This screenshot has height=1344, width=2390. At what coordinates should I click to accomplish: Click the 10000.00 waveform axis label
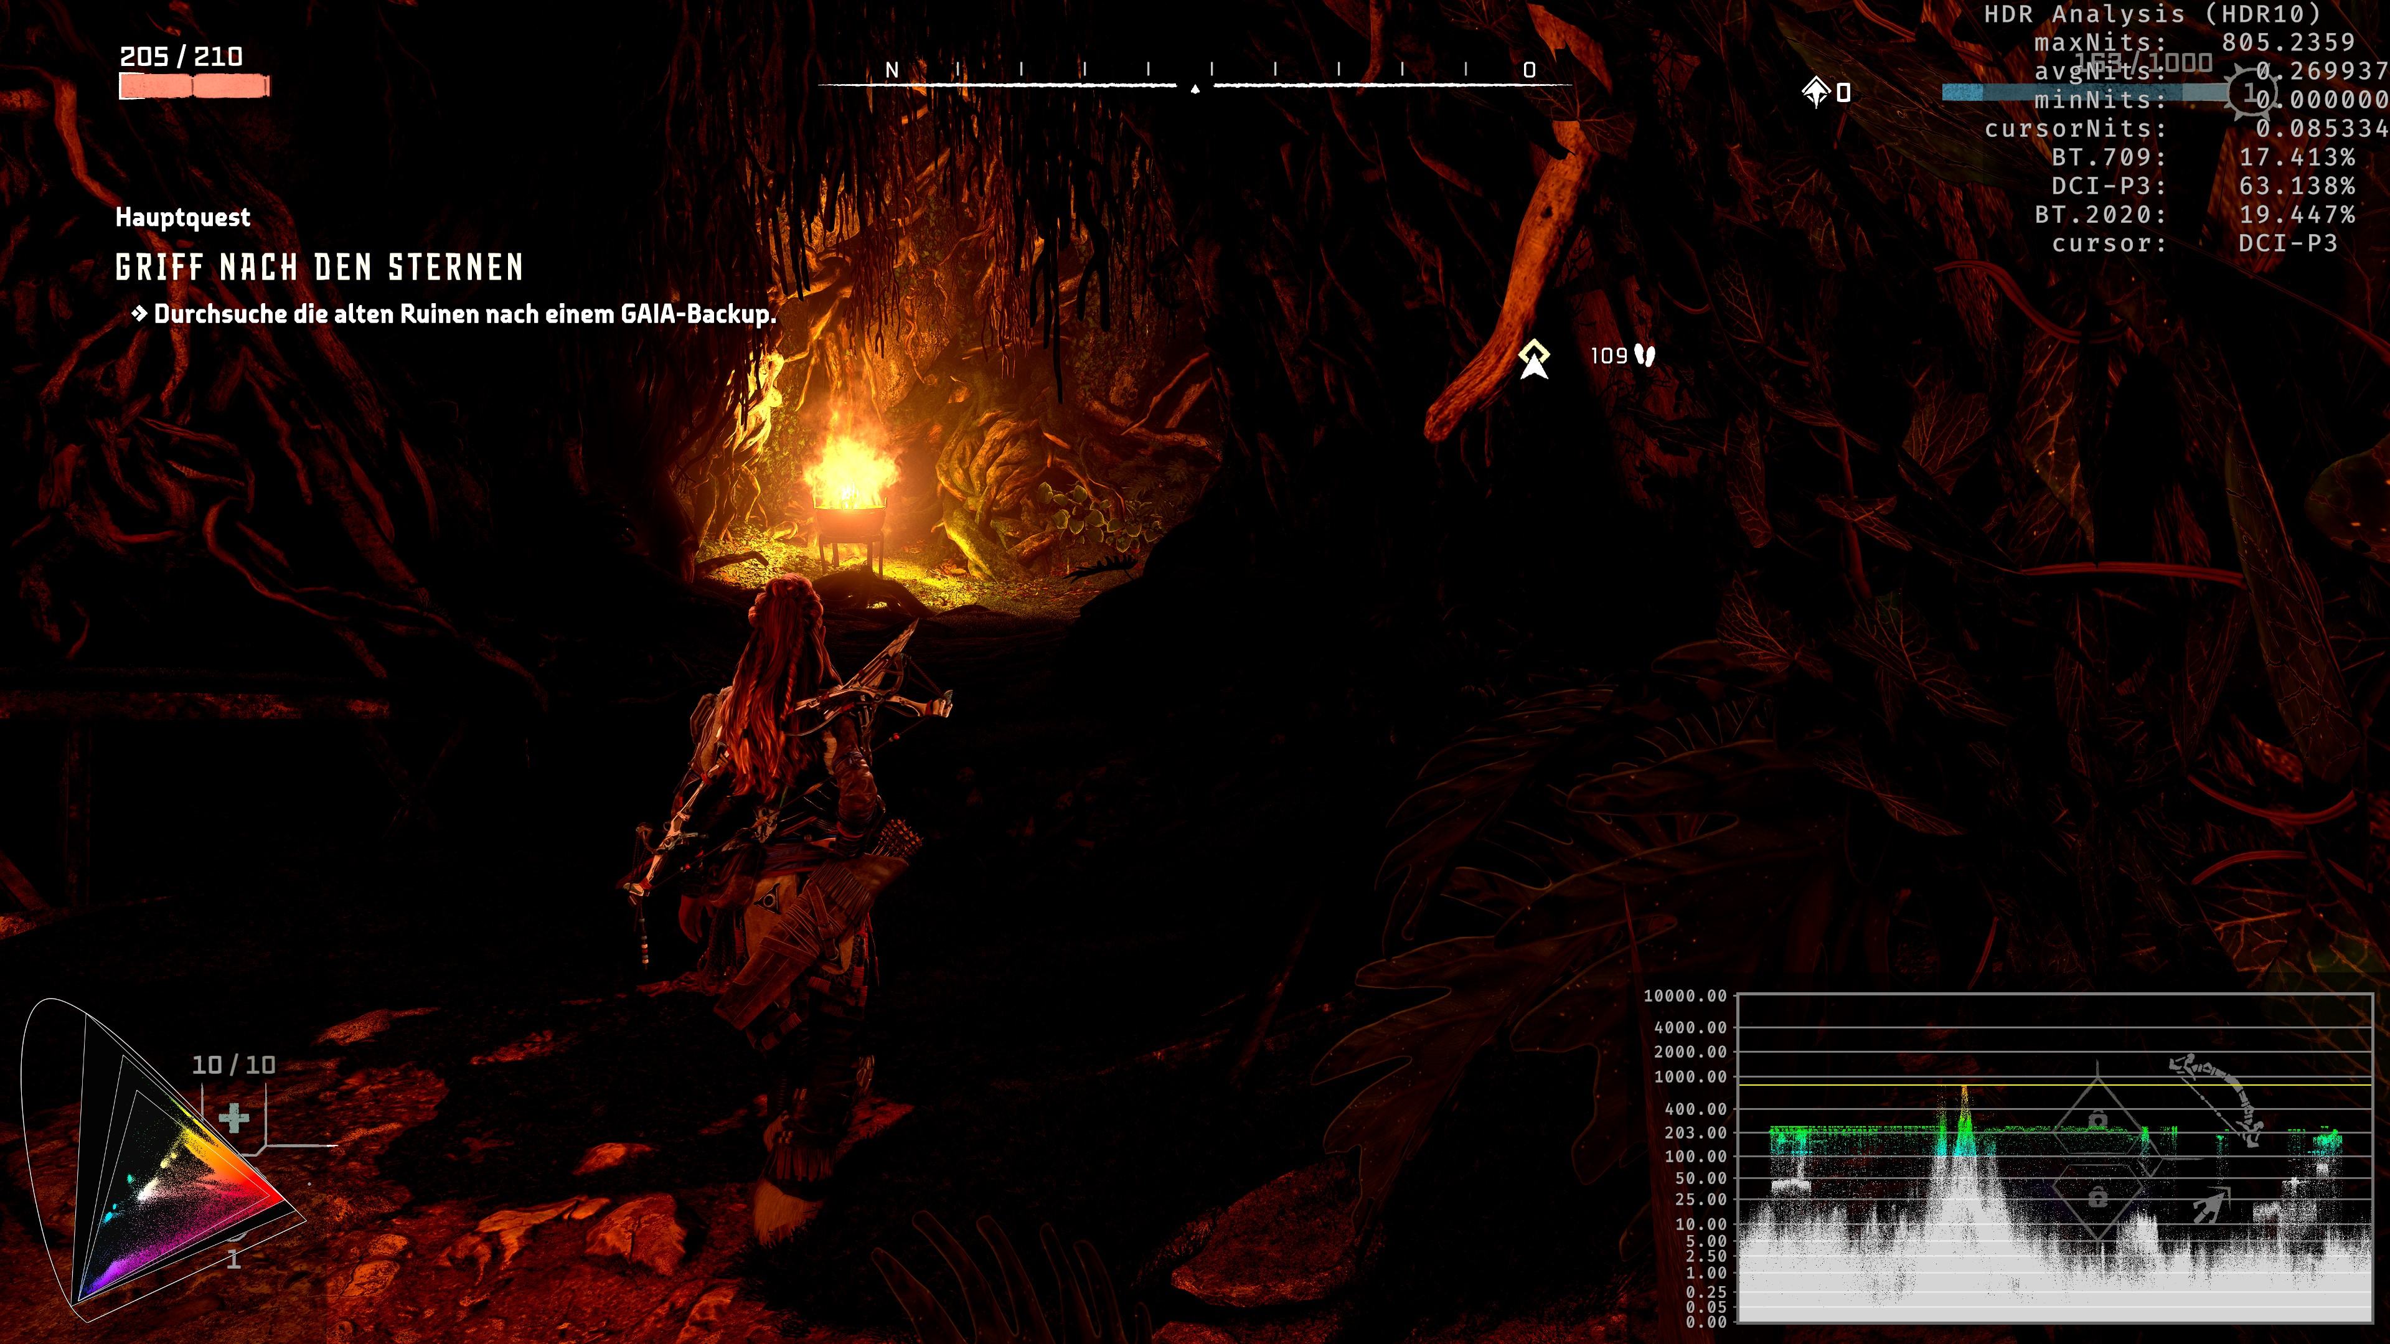tap(1685, 996)
